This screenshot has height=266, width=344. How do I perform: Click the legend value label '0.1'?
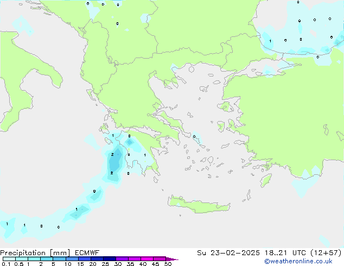6,264
